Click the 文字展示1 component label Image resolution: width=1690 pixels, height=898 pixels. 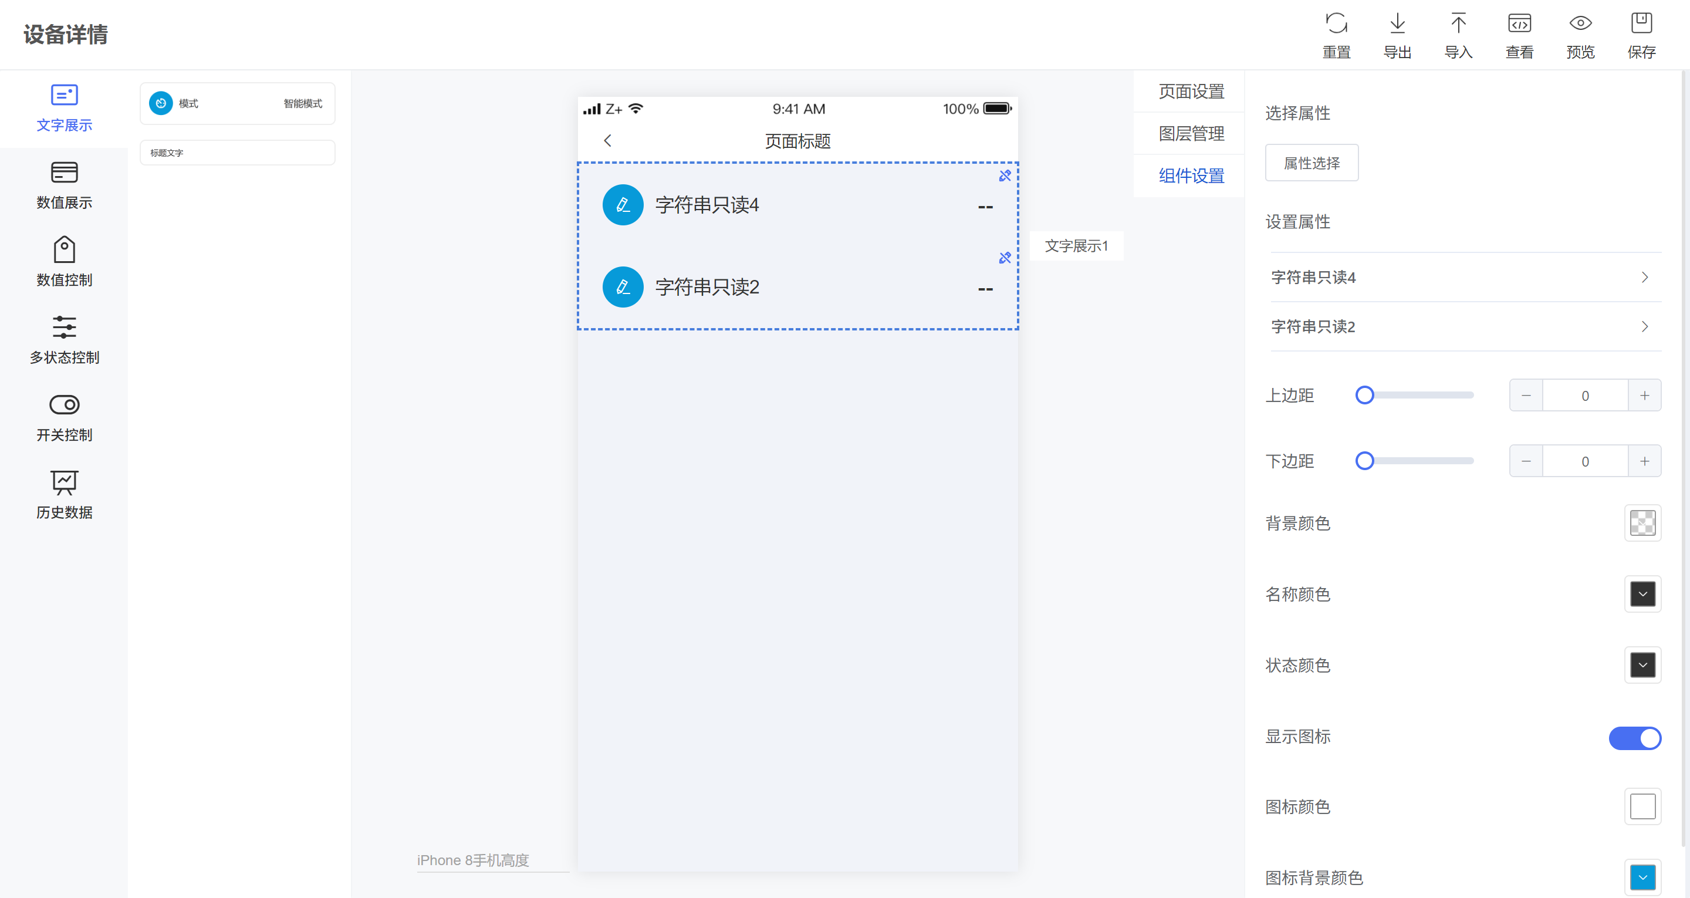(x=1076, y=245)
